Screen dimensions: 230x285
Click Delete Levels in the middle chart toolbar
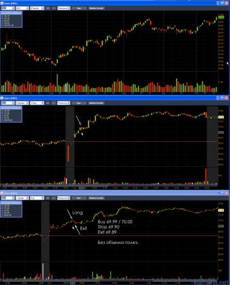point(96,103)
